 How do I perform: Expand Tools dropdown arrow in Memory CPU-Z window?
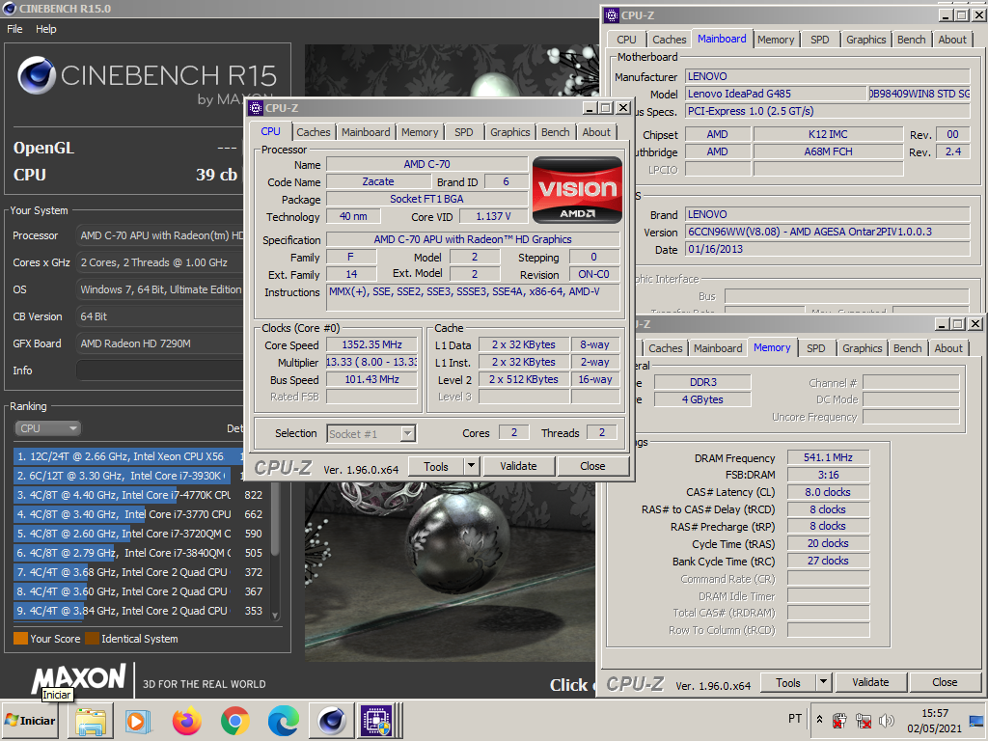coord(824,682)
